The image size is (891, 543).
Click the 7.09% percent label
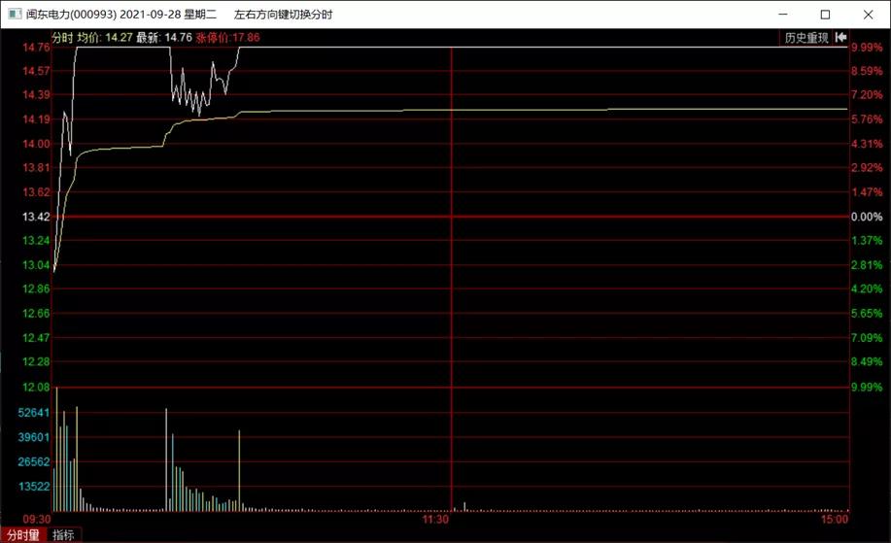point(867,337)
